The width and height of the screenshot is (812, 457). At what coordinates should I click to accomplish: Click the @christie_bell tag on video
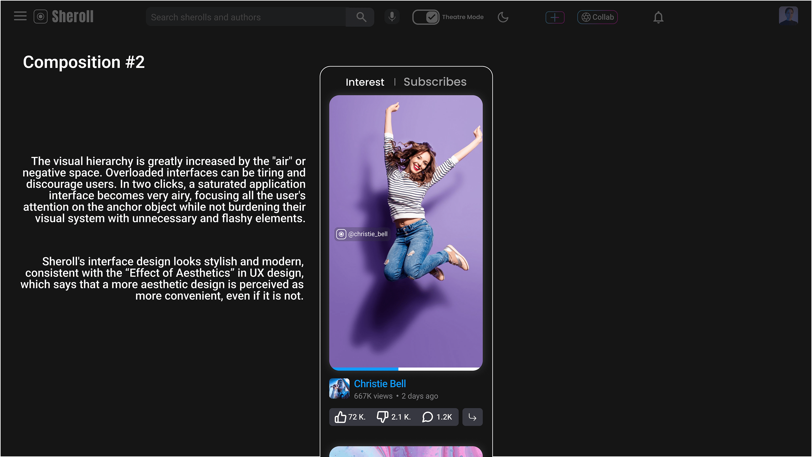pyautogui.click(x=362, y=234)
